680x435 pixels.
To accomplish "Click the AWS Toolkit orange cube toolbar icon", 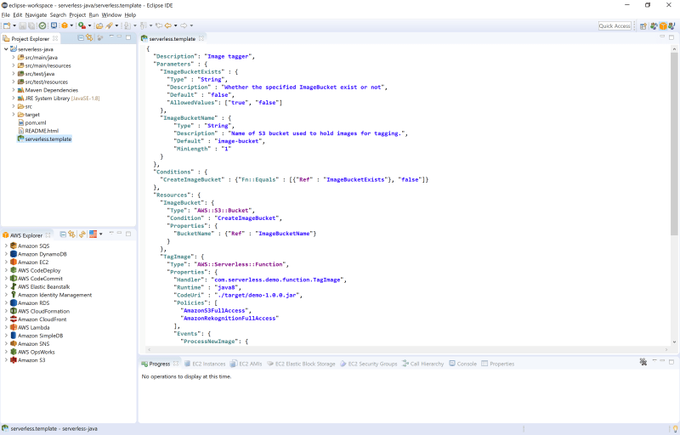I will click(x=63, y=25).
